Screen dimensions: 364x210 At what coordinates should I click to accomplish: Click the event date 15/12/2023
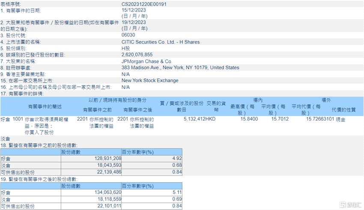(134, 10)
